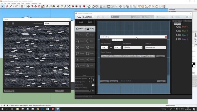Activate the Pan hand tool
This screenshot has width=197, height=111.
click(62, 6)
